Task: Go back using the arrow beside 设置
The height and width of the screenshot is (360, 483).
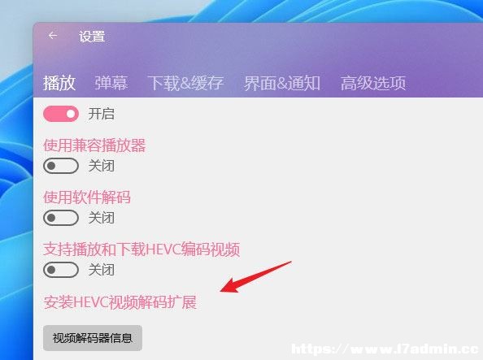Action: pos(53,36)
